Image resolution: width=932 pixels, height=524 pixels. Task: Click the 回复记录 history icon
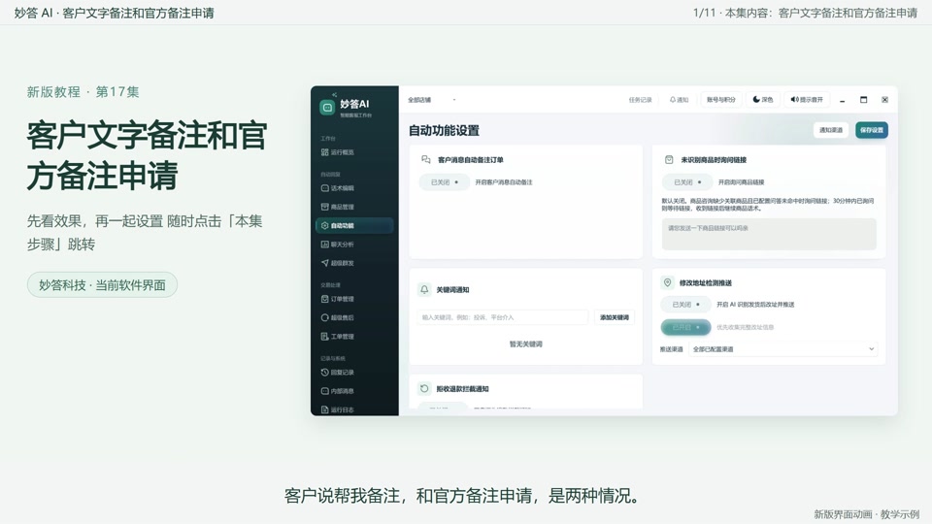[x=324, y=372]
